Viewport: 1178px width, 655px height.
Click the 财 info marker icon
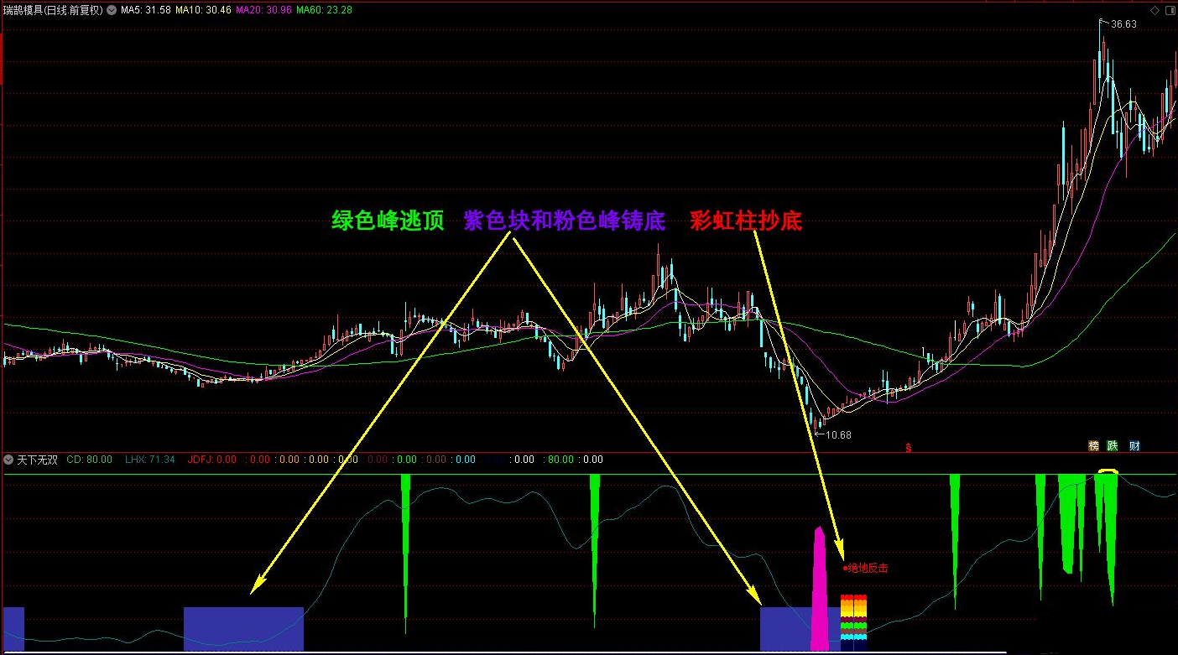point(1134,446)
